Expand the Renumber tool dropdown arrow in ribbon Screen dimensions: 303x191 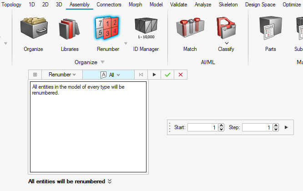pyautogui.click(x=126, y=43)
